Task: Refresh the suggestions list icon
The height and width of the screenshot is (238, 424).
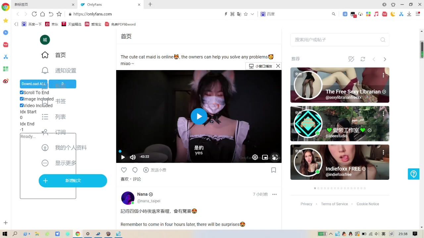Action: tap(363, 59)
